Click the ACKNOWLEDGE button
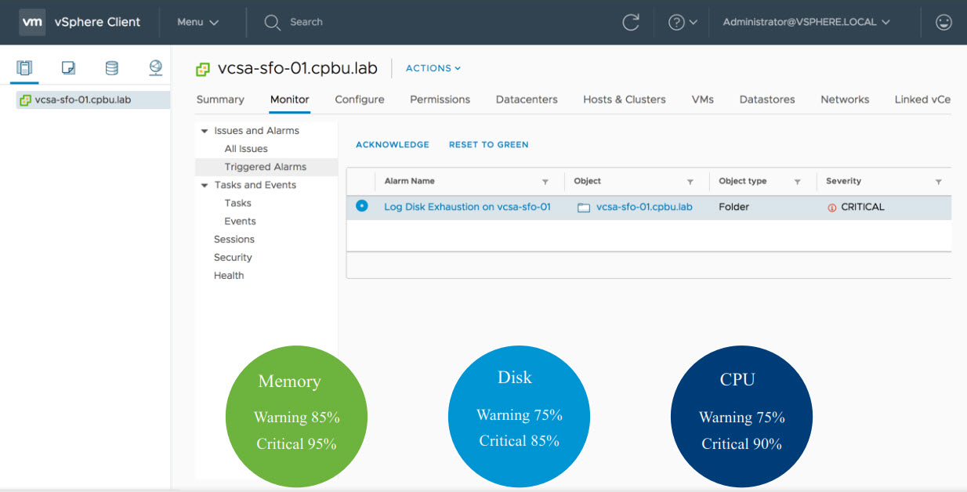The height and width of the screenshot is (492, 967). tap(393, 145)
